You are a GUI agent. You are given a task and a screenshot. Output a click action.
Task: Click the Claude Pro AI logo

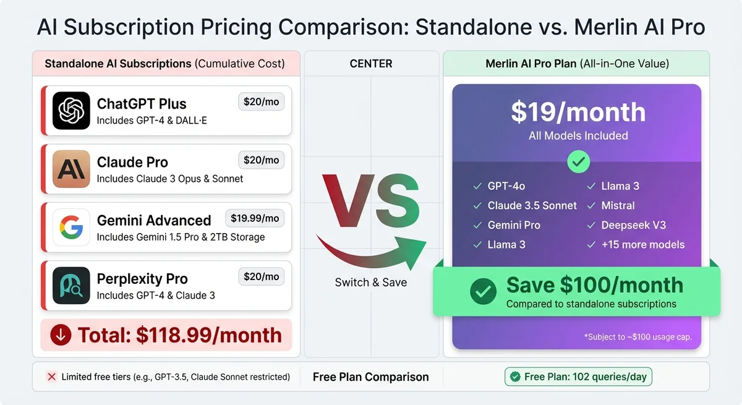click(71, 169)
